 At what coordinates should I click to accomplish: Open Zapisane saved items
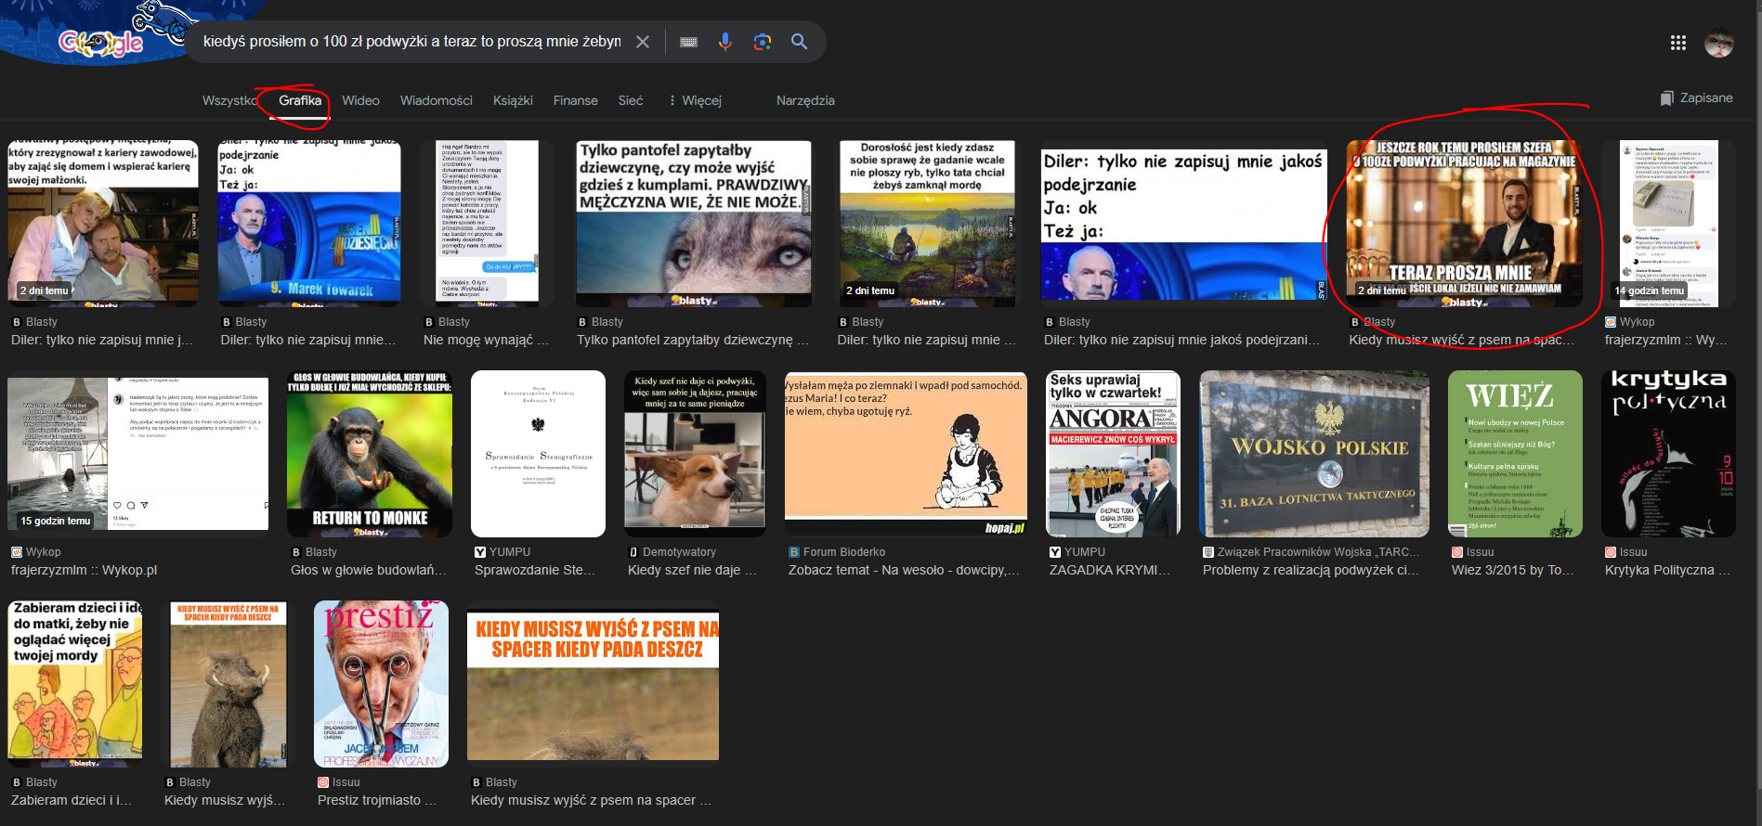[x=1696, y=98]
